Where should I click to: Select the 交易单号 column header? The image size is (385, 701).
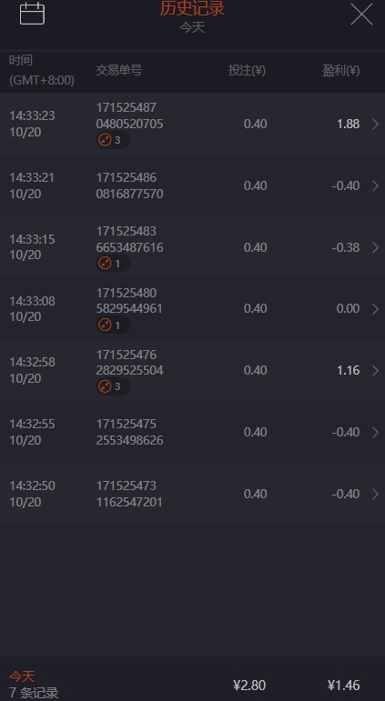pyautogui.click(x=118, y=71)
